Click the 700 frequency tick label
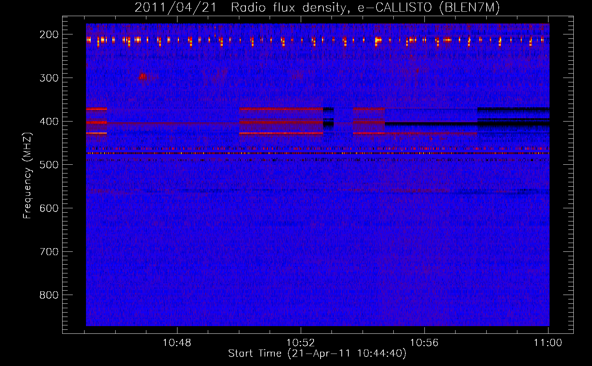Viewport: 592px width, 366px height. 49,252
